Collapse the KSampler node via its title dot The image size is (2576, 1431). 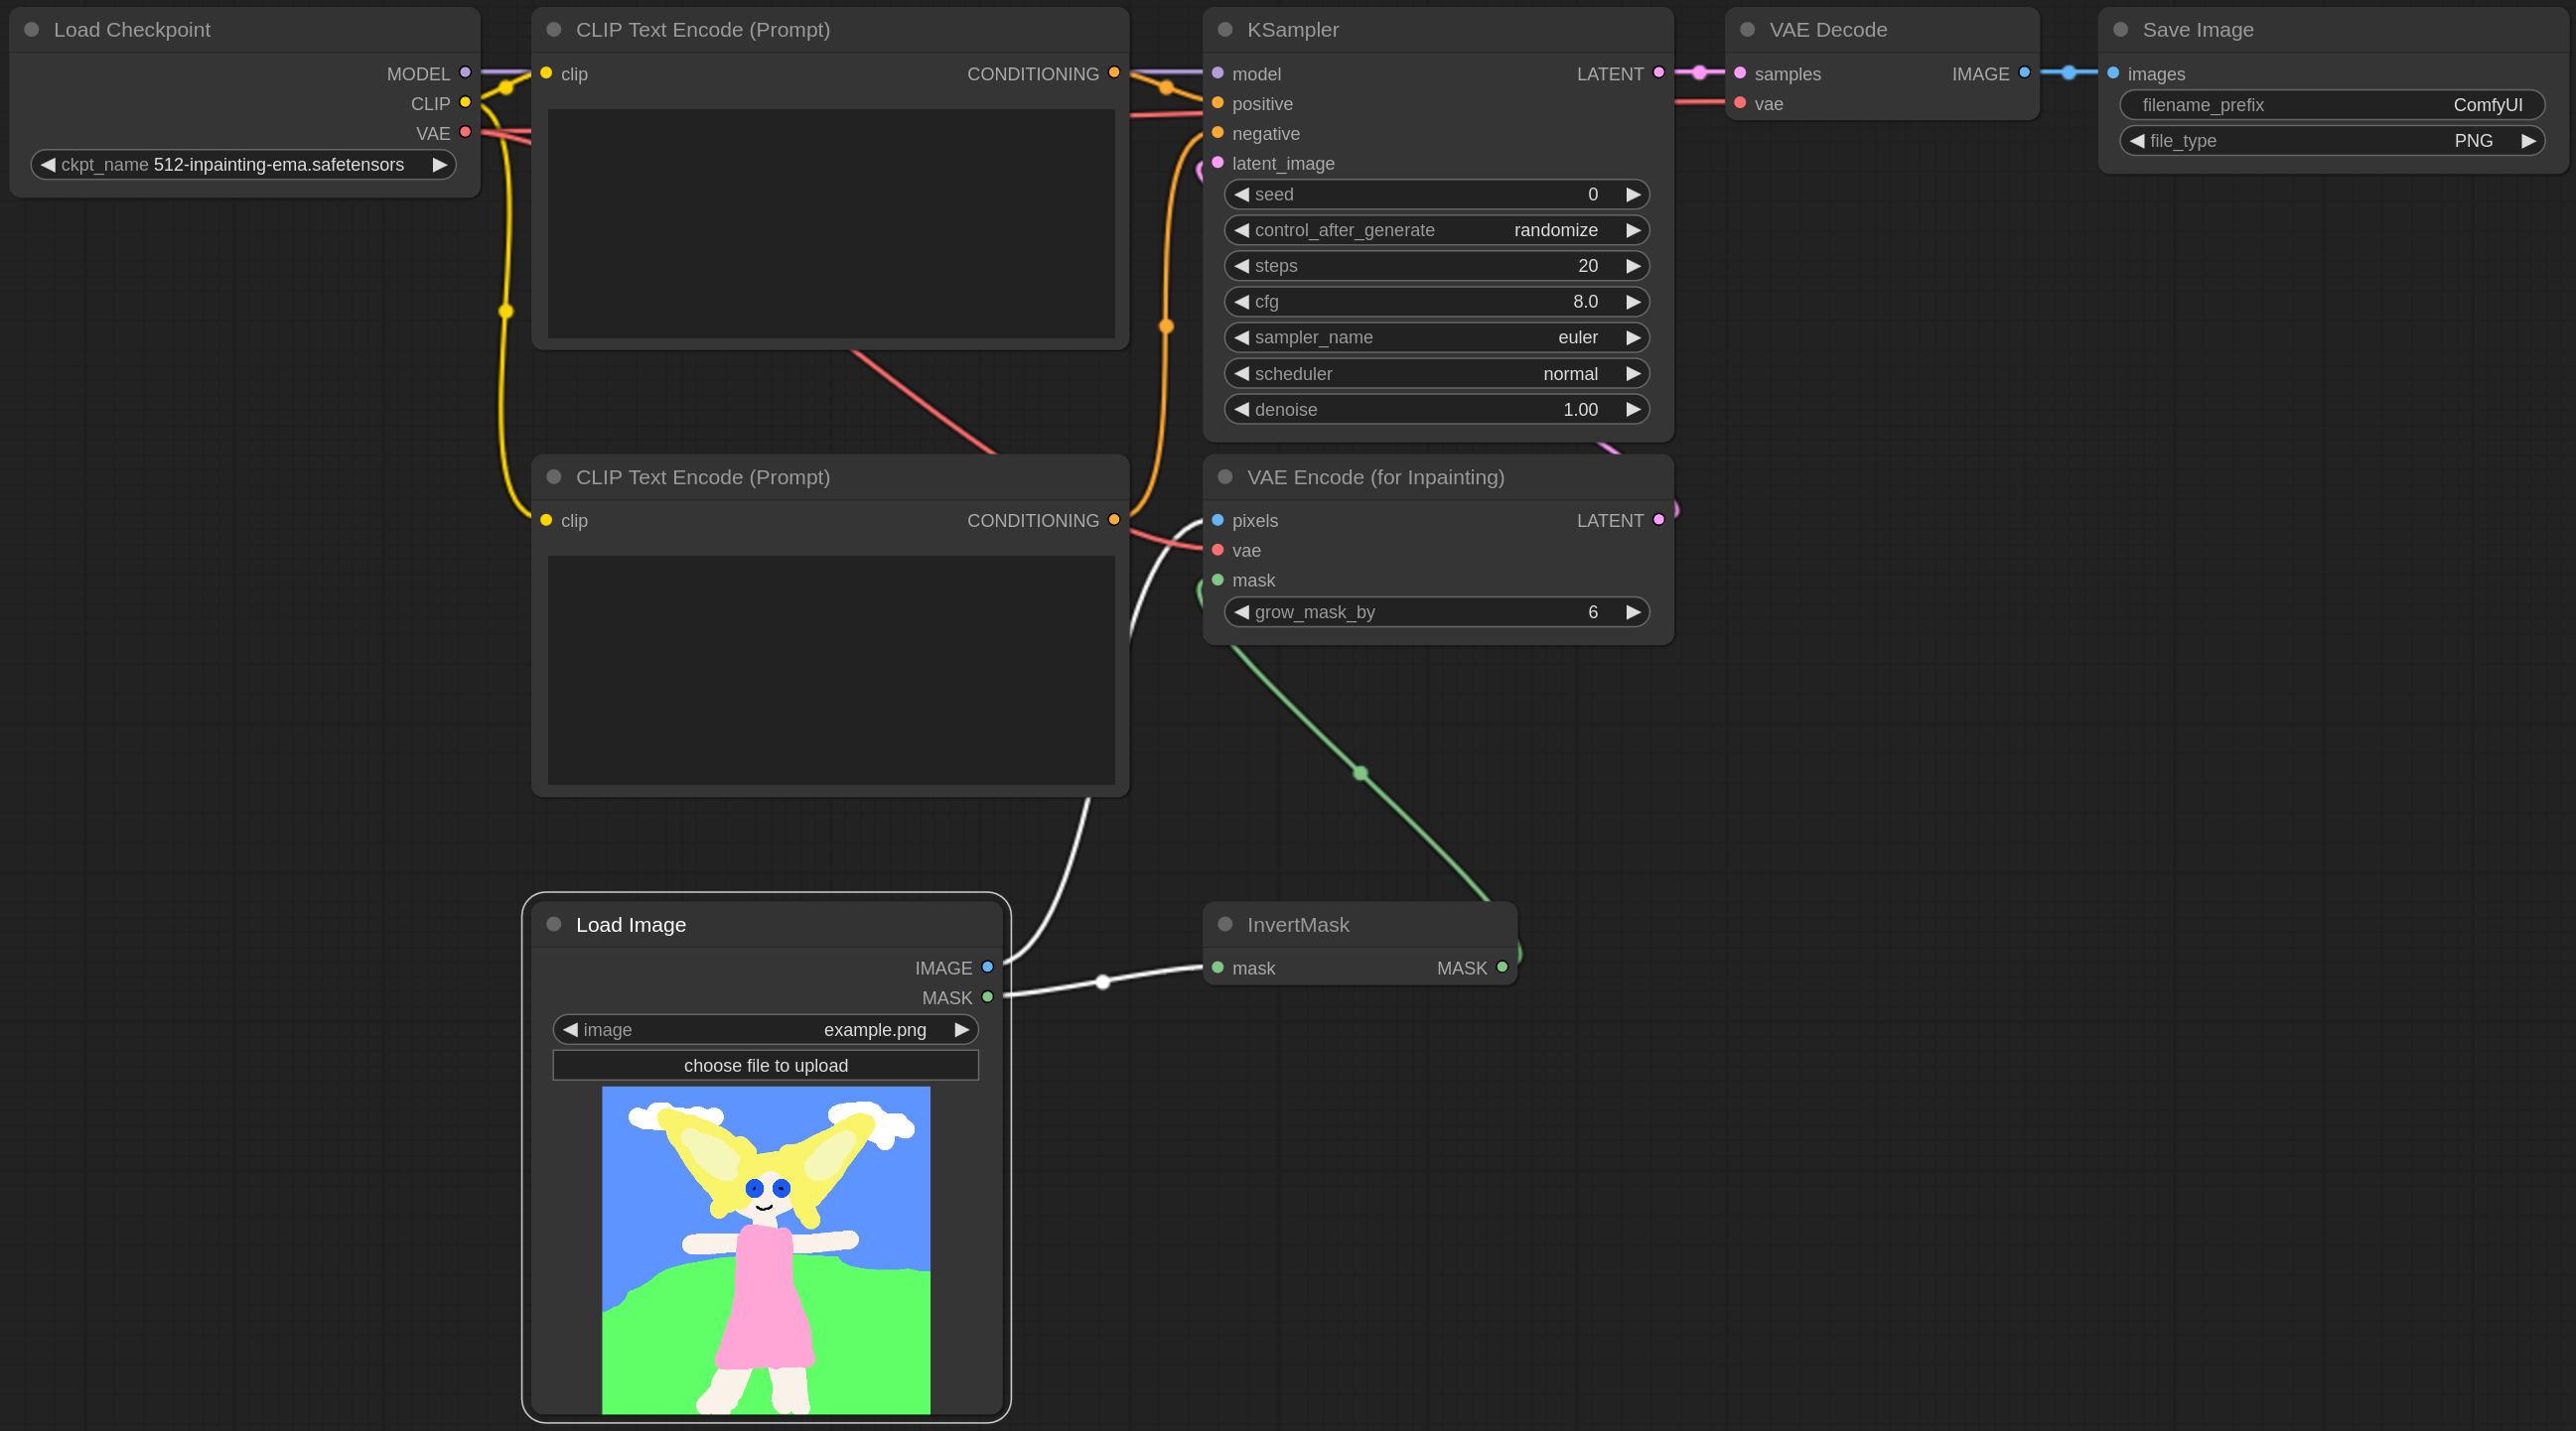click(1225, 30)
